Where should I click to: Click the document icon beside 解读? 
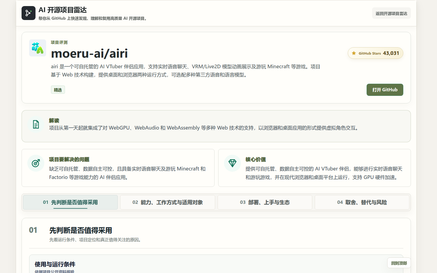36,124
